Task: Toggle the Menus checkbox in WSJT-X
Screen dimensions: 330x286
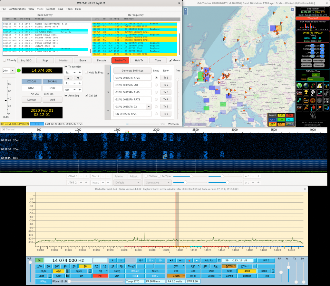Action: pyautogui.click(x=170, y=60)
